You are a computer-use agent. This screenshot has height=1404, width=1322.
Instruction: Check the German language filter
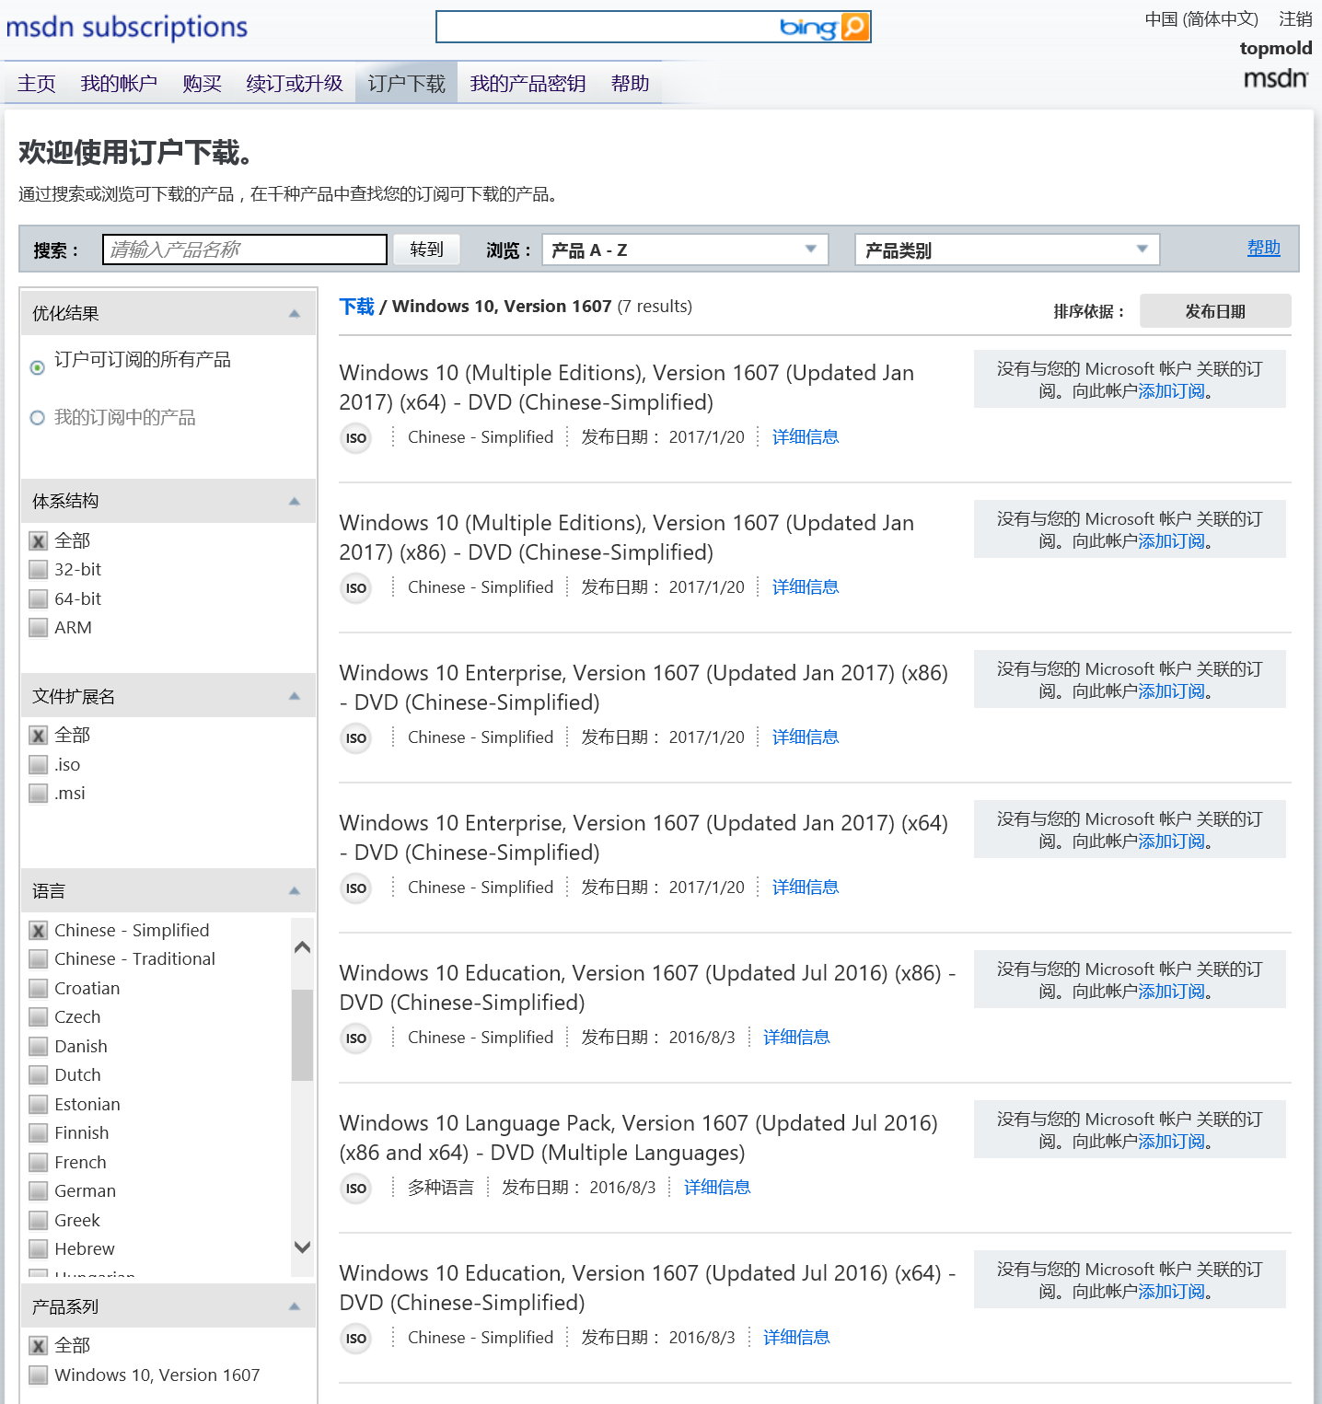38,1191
